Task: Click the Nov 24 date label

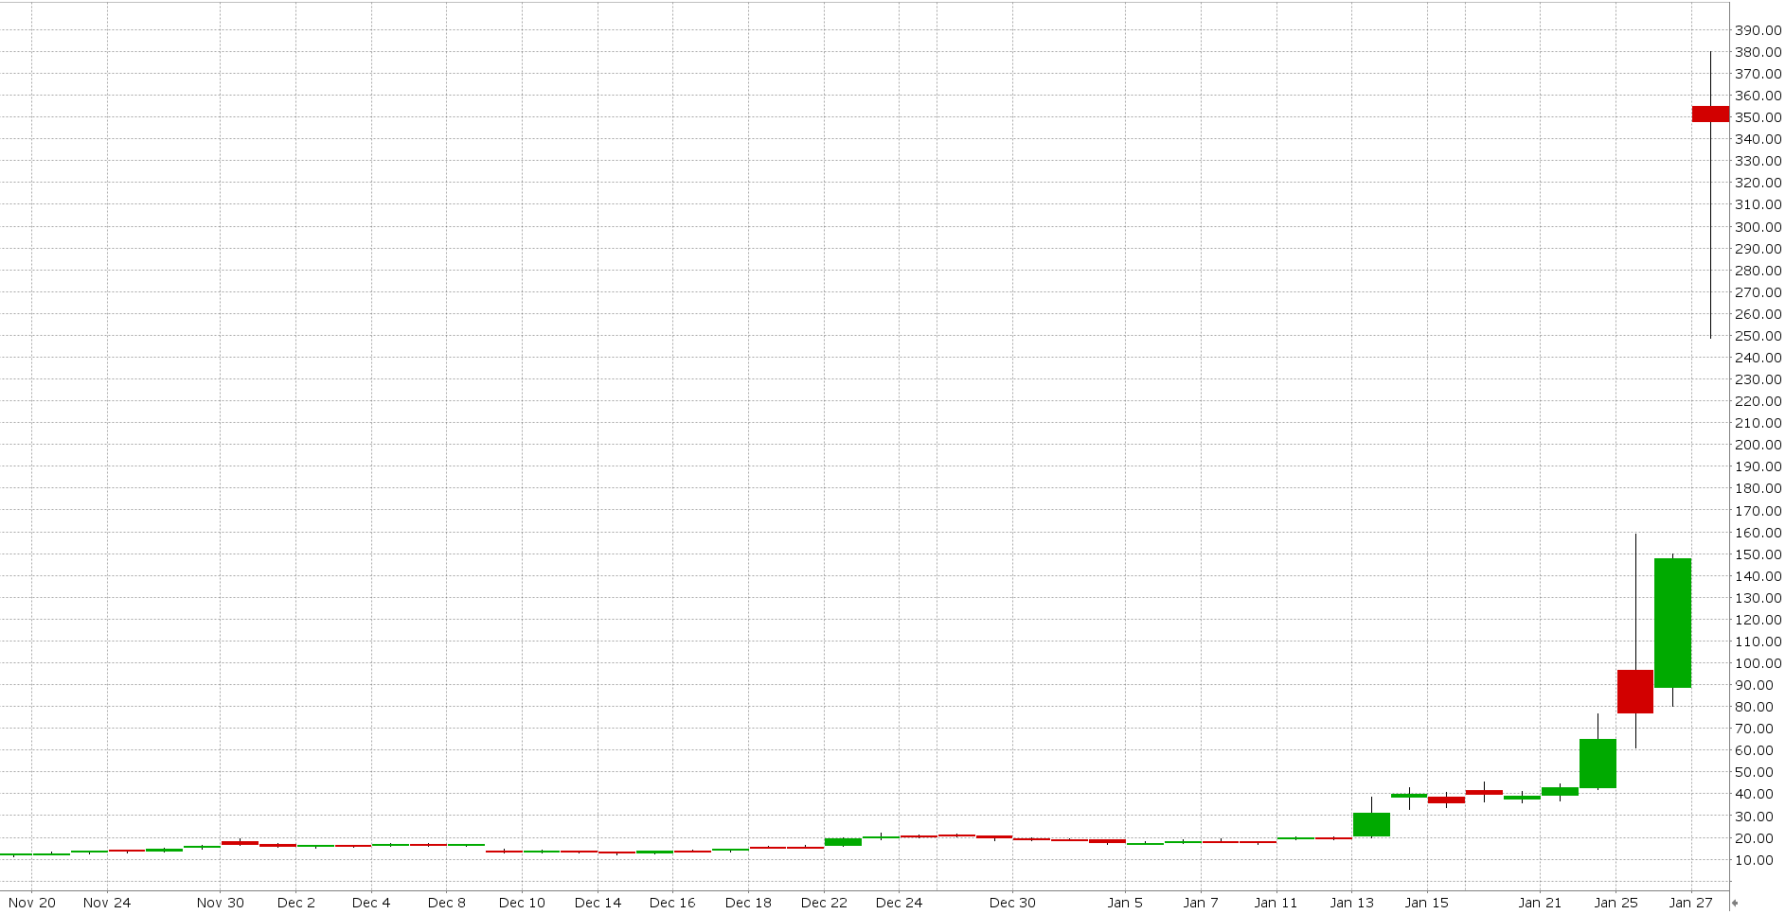Action: (107, 903)
